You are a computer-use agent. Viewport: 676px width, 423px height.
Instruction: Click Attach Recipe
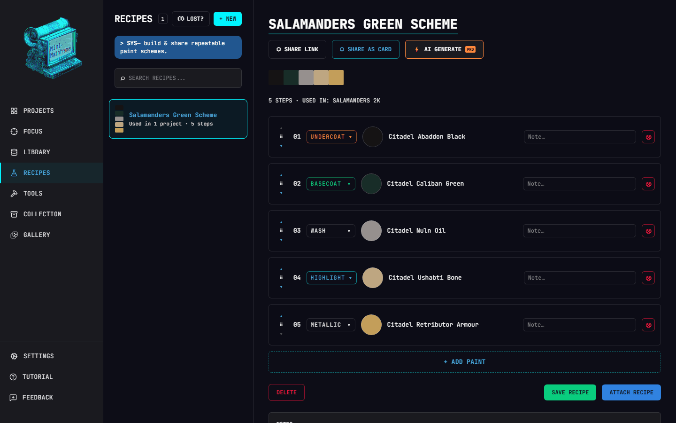tap(631, 392)
